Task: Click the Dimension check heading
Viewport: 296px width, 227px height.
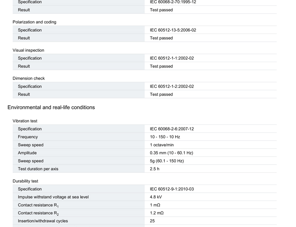Action: (29, 79)
